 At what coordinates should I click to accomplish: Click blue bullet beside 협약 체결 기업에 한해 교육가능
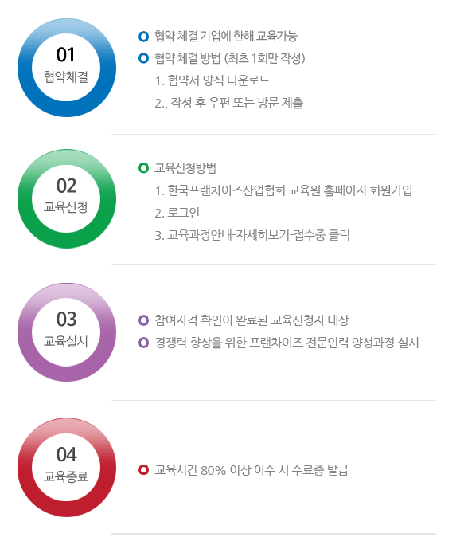pos(143,36)
